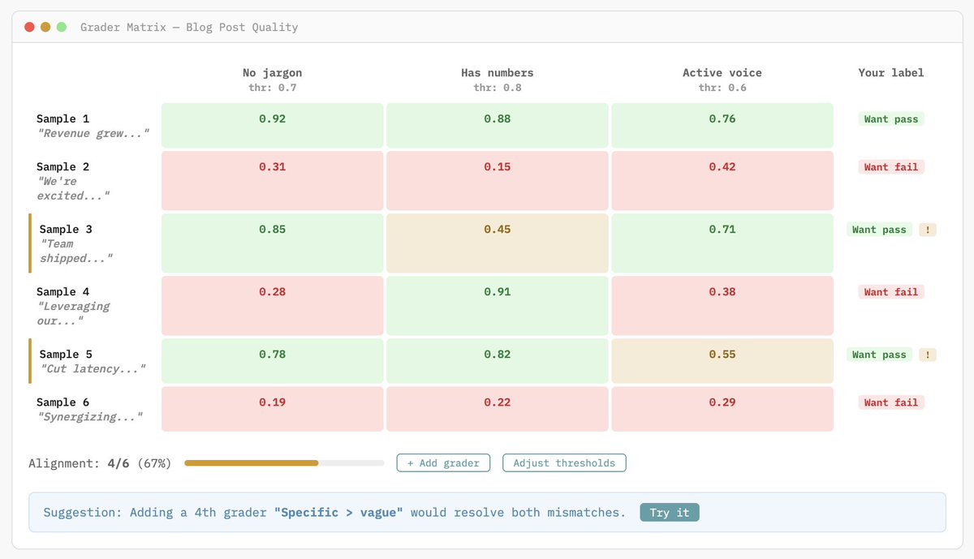Click the green maximize window dot
The height and width of the screenshot is (559, 974).
[62, 27]
